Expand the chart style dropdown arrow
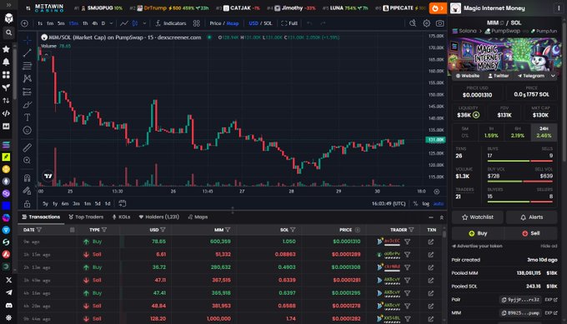The width and height of the screenshot is (567, 324). [144, 23]
